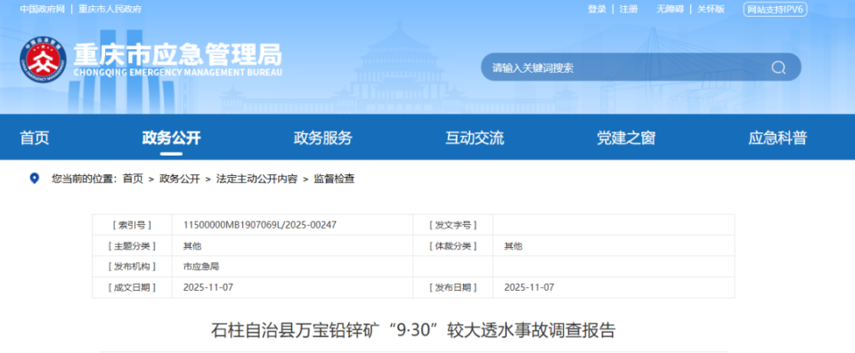Click the 其他 value beside 体裁分类

(x=513, y=245)
